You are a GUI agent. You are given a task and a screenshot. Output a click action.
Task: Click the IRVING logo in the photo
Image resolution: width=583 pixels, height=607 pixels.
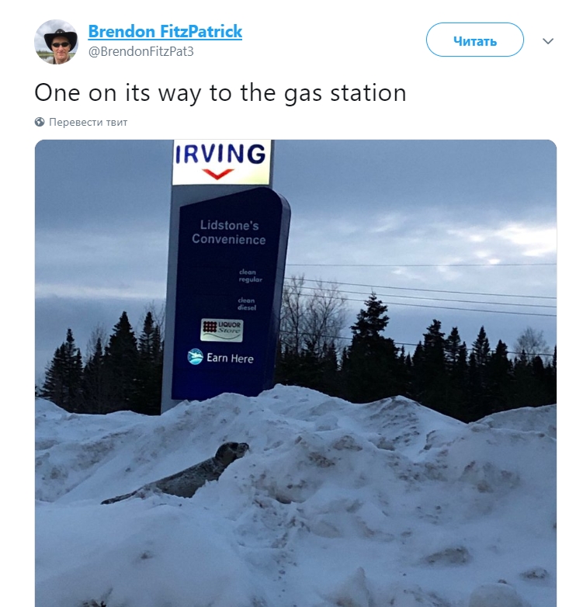220,154
